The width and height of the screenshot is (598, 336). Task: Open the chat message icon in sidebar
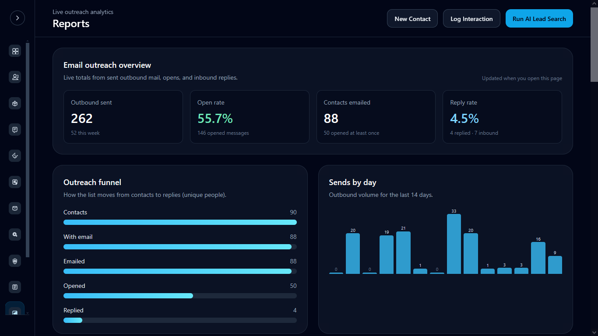(x=15, y=130)
